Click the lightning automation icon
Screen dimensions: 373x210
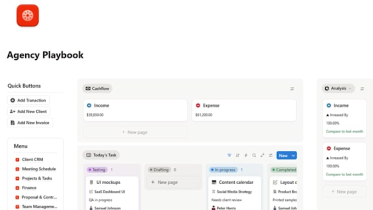[x=246, y=155]
